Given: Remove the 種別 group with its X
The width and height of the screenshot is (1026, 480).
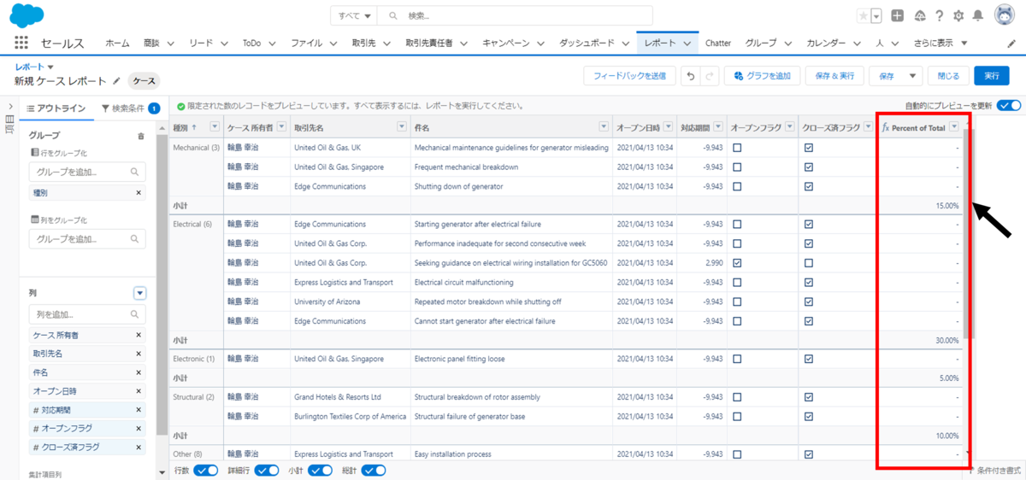Looking at the screenshot, I should pos(139,193).
